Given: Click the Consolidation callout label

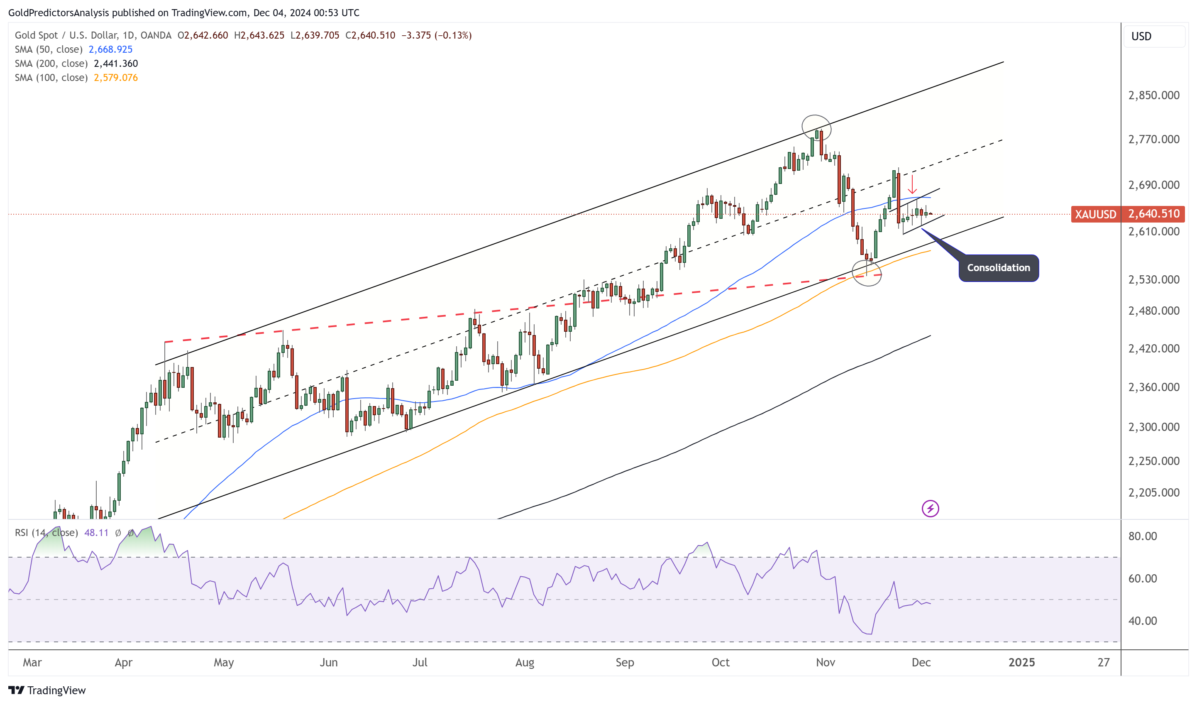Looking at the screenshot, I should [999, 268].
